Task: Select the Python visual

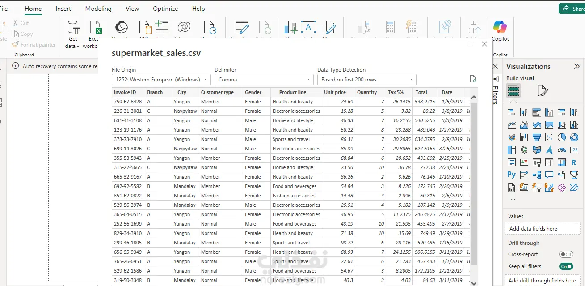Action: coord(512,175)
